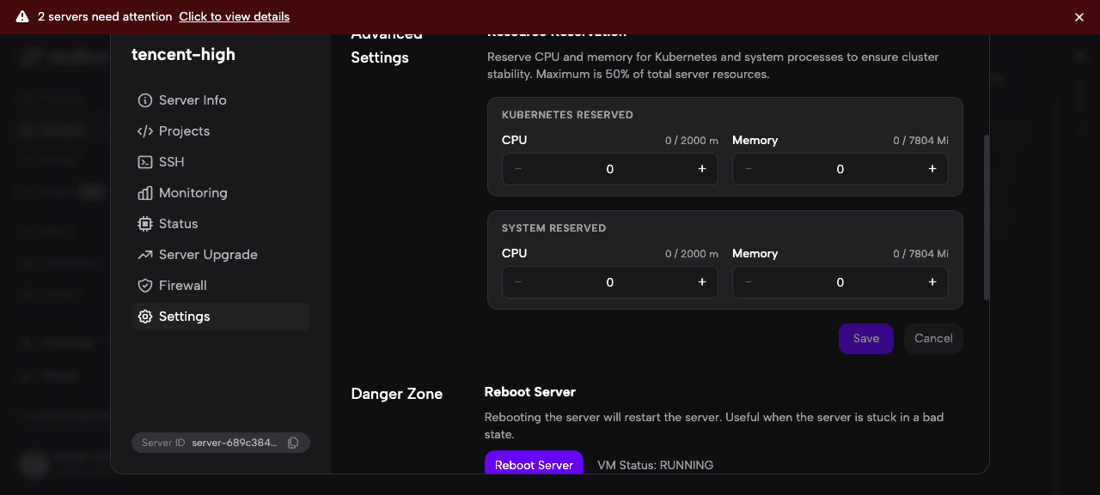Screen dimensions: 1100x495
Task: Save the resource reservation settings
Action: click(865, 338)
